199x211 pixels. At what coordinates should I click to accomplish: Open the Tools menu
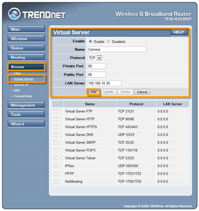click(x=26, y=114)
